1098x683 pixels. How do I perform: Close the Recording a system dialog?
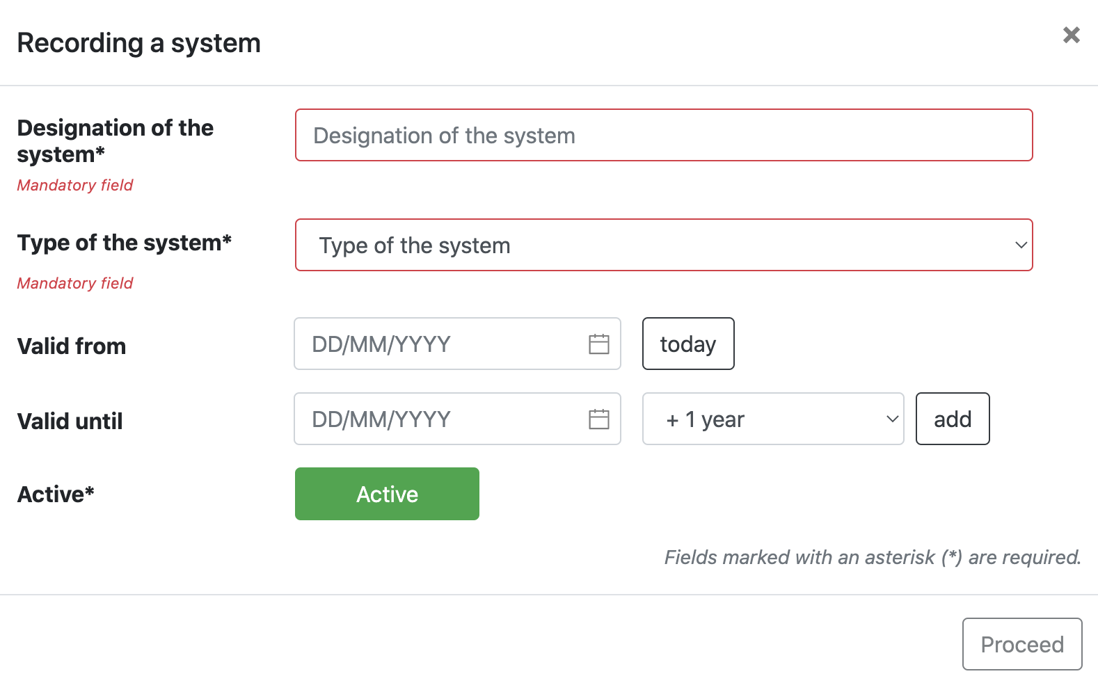(x=1071, y=35)
